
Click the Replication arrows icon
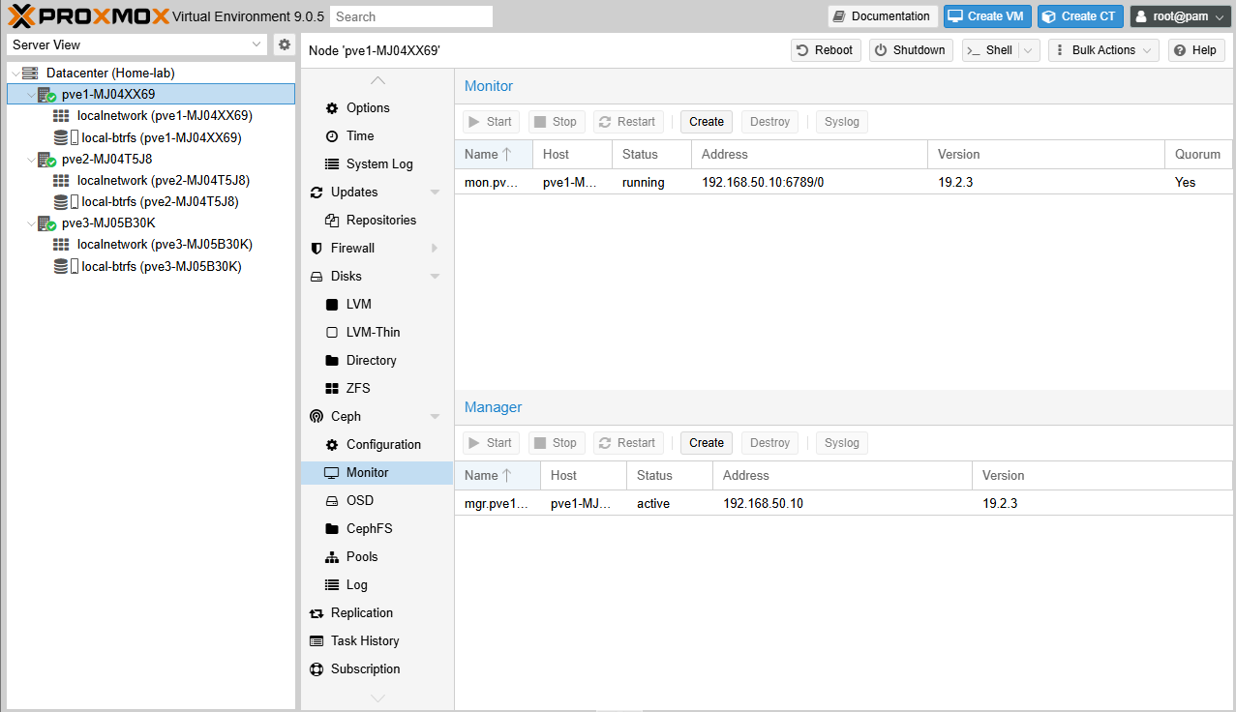[x=317, y=613]
